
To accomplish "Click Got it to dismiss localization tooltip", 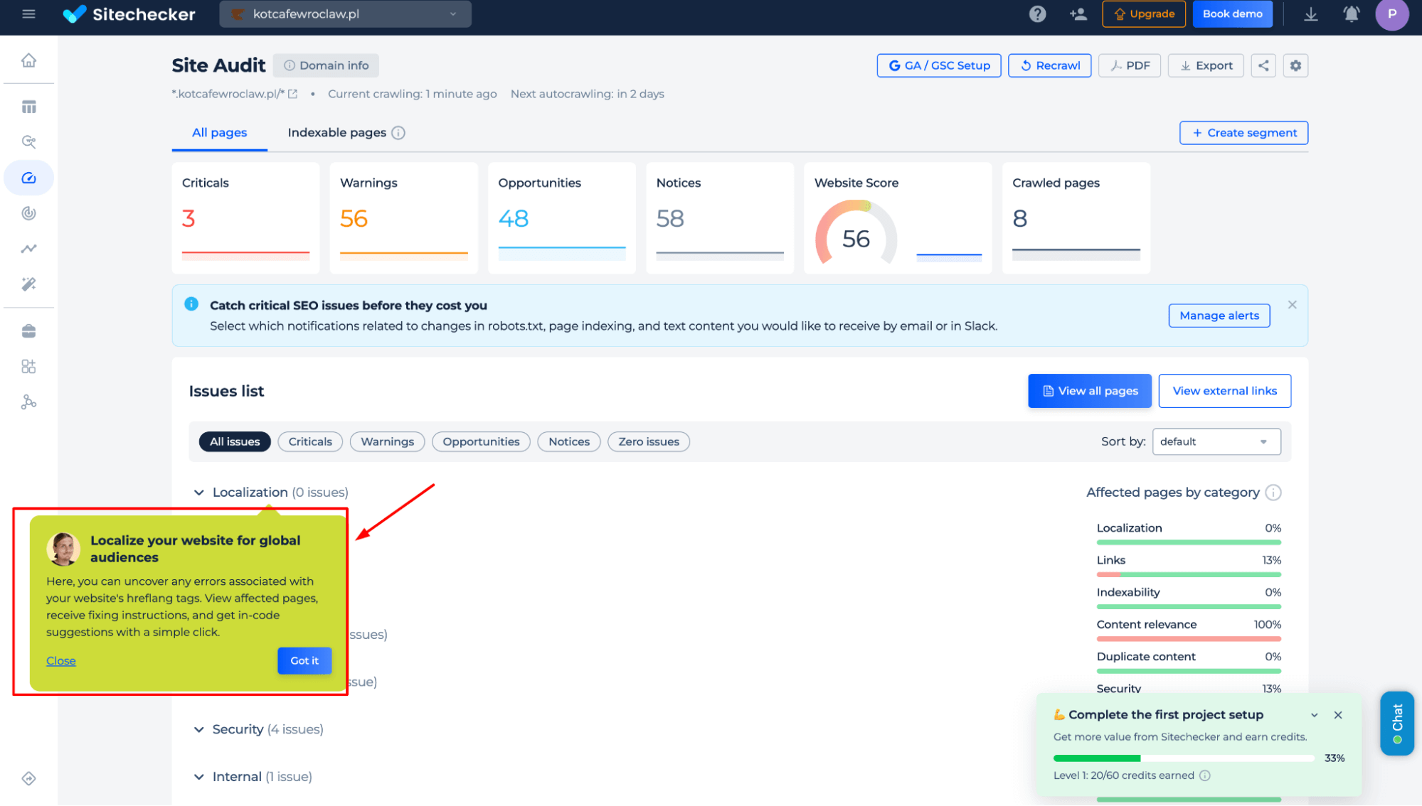I will pyautogui.click(x=304, y=660).
